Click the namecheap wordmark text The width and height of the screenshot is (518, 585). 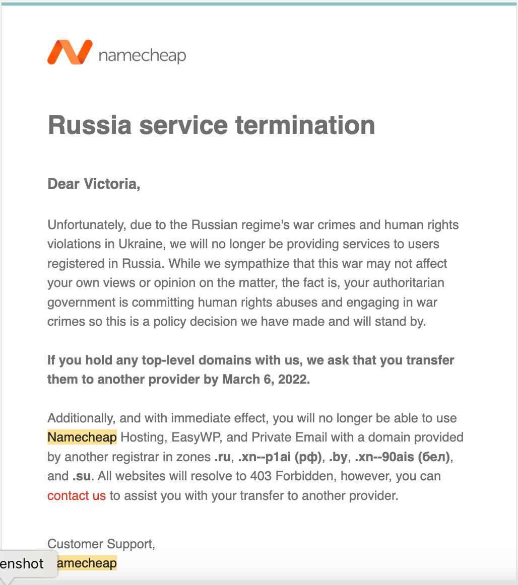click(x=142, y=55)
